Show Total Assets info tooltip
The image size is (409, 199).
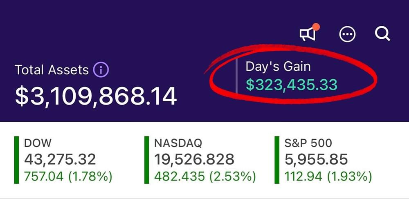tap(101, 70)
